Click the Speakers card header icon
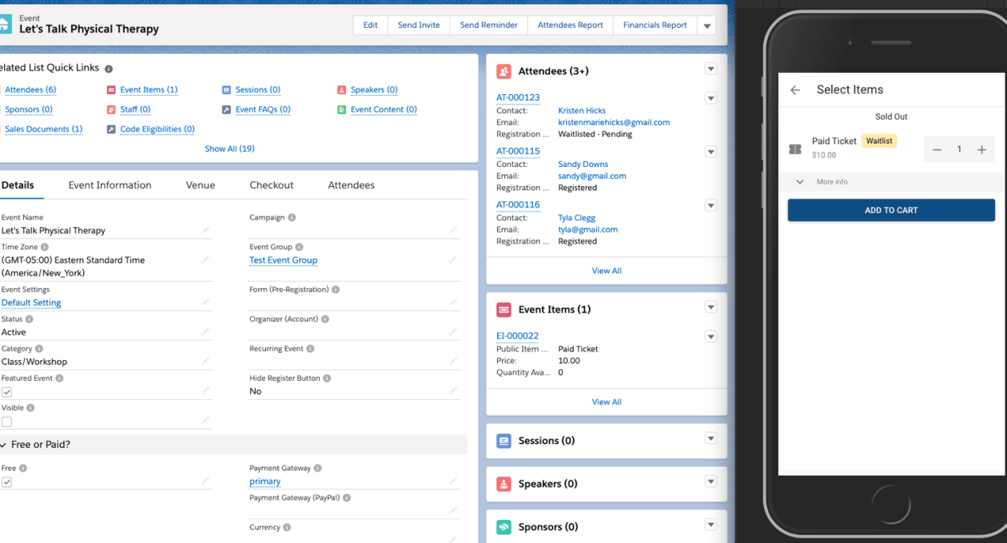This screenshot has width=1007, height=543. [504, 484]
